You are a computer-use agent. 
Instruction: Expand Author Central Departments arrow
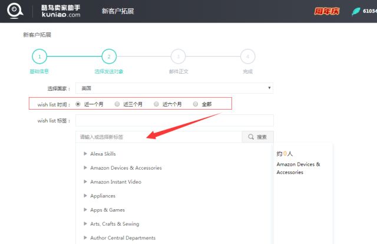pyautogui.click(x=85, y=238)
